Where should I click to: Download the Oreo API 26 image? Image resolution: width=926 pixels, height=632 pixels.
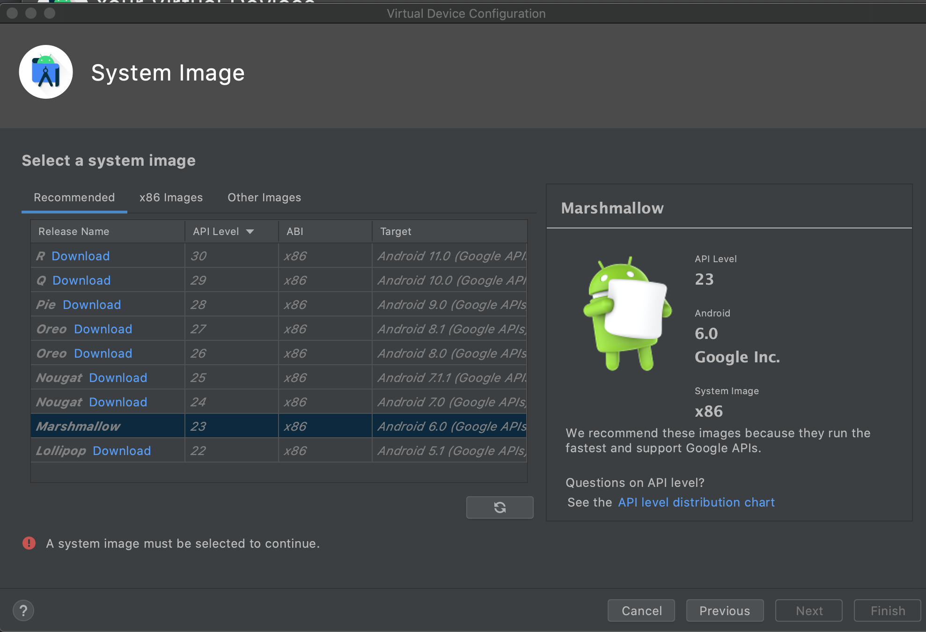[103, 353]
